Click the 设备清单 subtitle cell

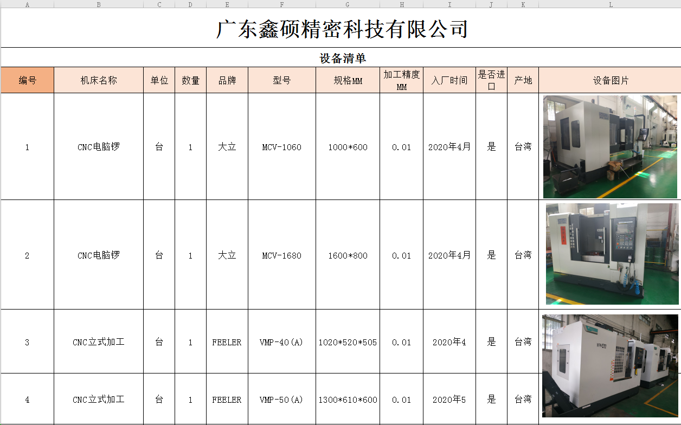(x=342, y=58)
